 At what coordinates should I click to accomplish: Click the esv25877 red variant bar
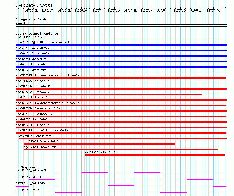[x=123, y=139]
